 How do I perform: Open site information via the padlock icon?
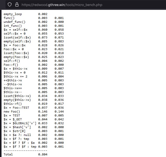17,5
